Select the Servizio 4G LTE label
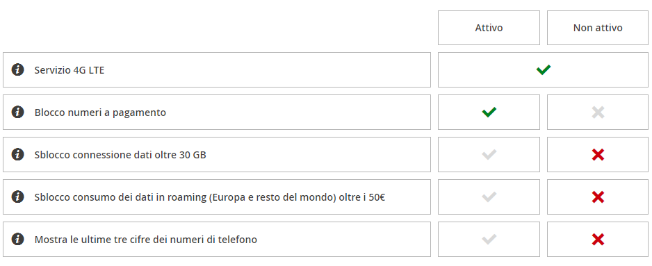Viewport: 652px width, 266px height. [70, 70]
